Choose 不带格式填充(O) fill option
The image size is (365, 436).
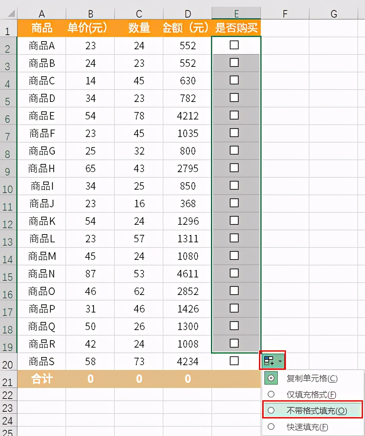[x=312, y=410]
